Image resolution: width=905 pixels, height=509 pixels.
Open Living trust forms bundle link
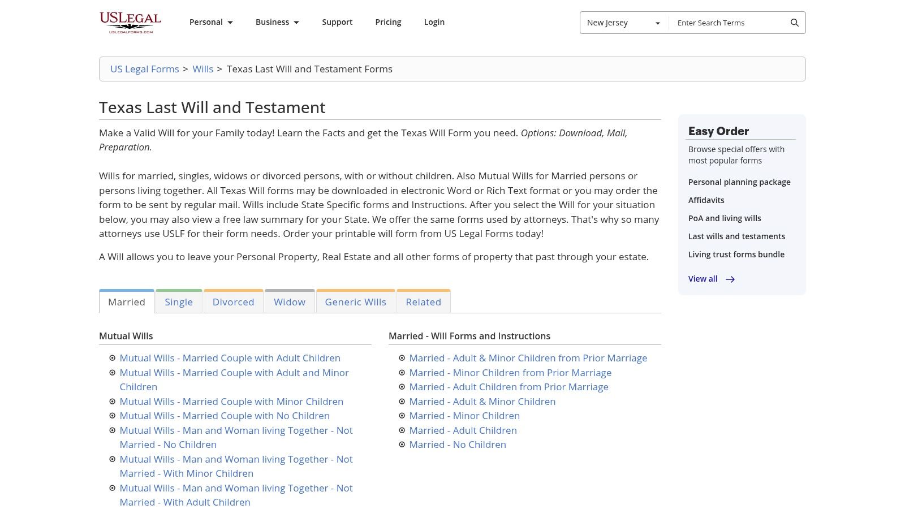click(736, 255)
